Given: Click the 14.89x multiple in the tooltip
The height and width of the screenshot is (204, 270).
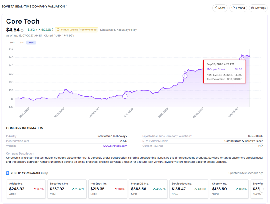Looking at the screenshot, I should [238, 75].
